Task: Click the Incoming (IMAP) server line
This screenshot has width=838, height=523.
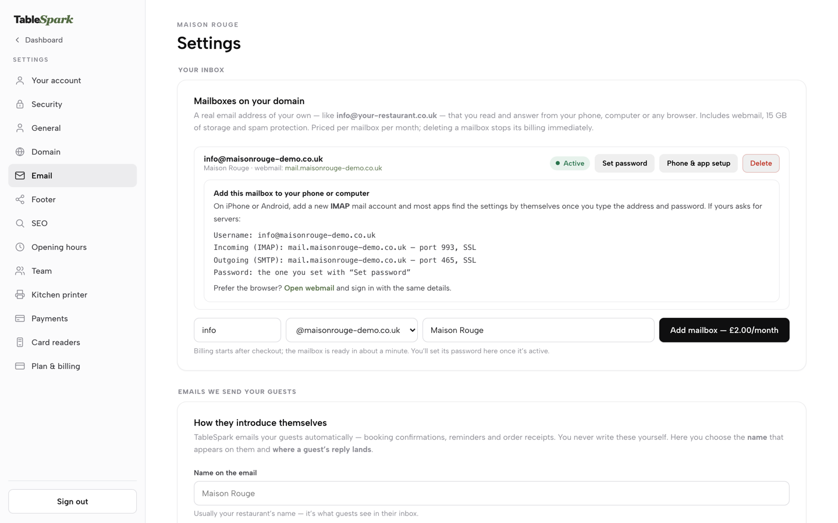Action: click(345, 248)
